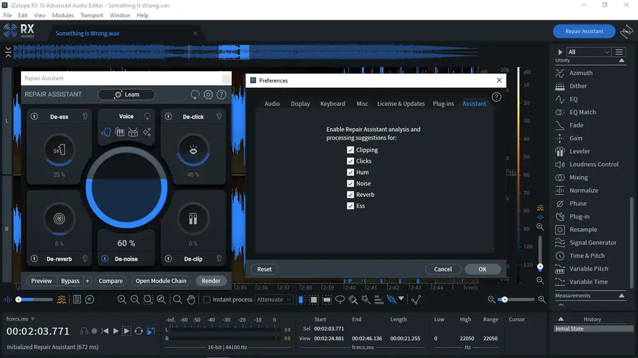Click the Repair Assistant settings gear icon
The height and width of the screenshot is (358, 638).
208,94
